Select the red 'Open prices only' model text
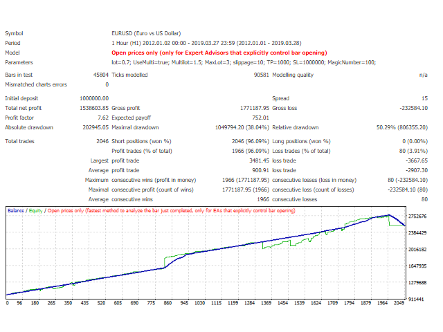This screenshot has width=443, height=332. click(219, 53)
